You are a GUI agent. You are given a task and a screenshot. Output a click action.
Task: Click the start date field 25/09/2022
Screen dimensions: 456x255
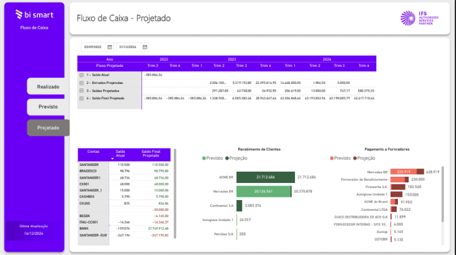(x=93, y=47)
